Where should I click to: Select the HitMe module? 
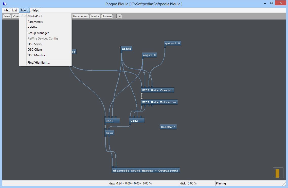[126, 49]
